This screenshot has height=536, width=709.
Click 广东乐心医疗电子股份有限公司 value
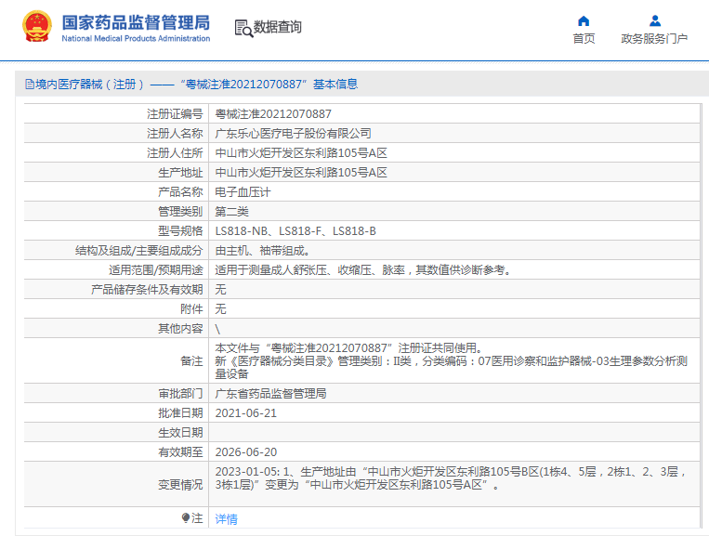[293, 134]
